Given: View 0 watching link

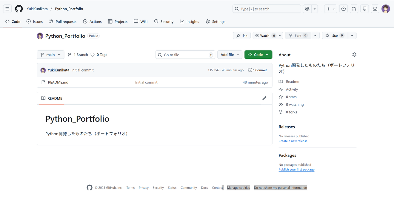Looking at the screenshot, I should click(291, 105).
